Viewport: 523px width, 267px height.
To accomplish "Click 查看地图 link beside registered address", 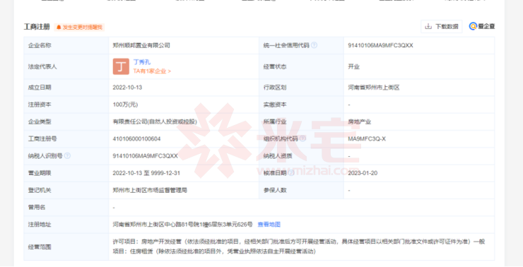I will point(269,225).
